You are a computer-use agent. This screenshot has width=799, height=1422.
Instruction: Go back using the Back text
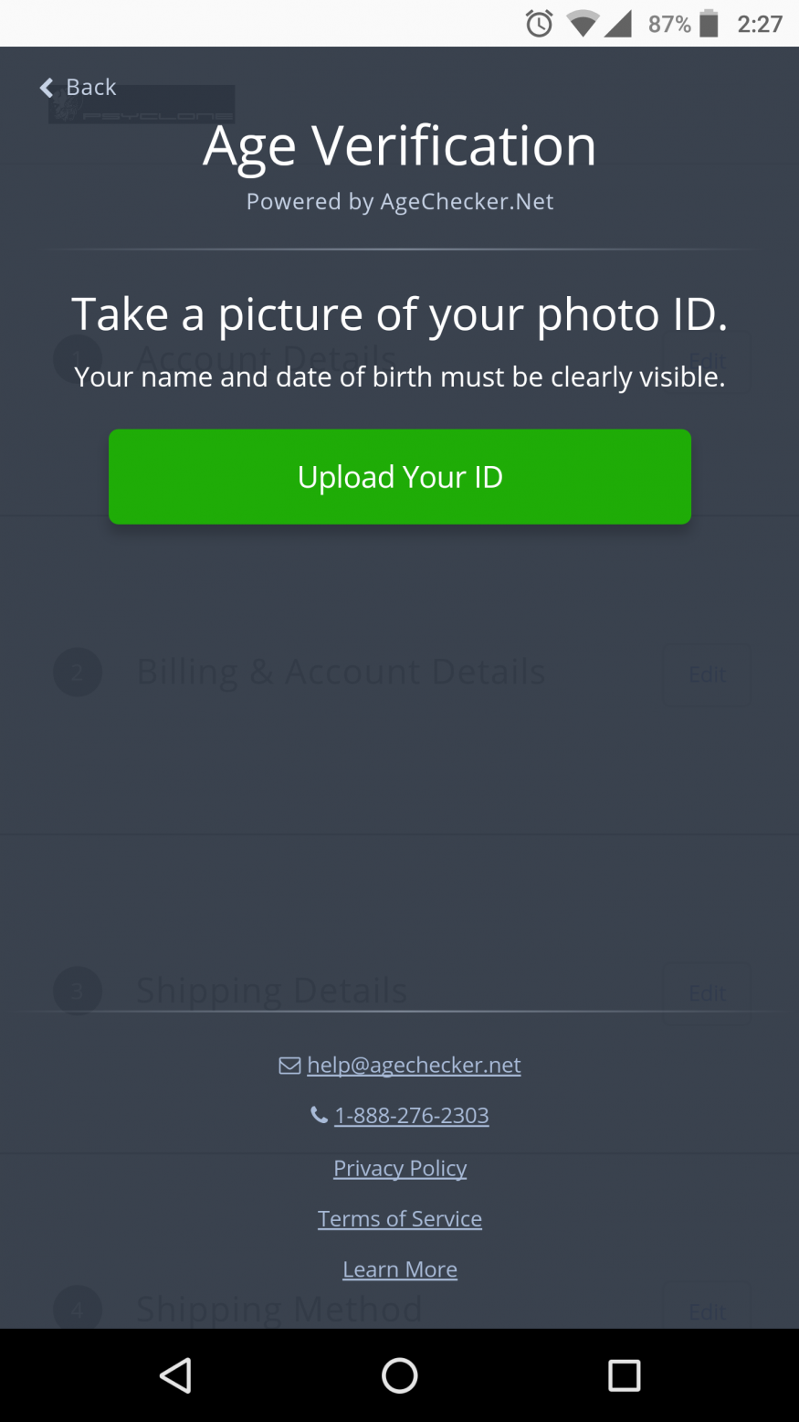click(91, 87)
